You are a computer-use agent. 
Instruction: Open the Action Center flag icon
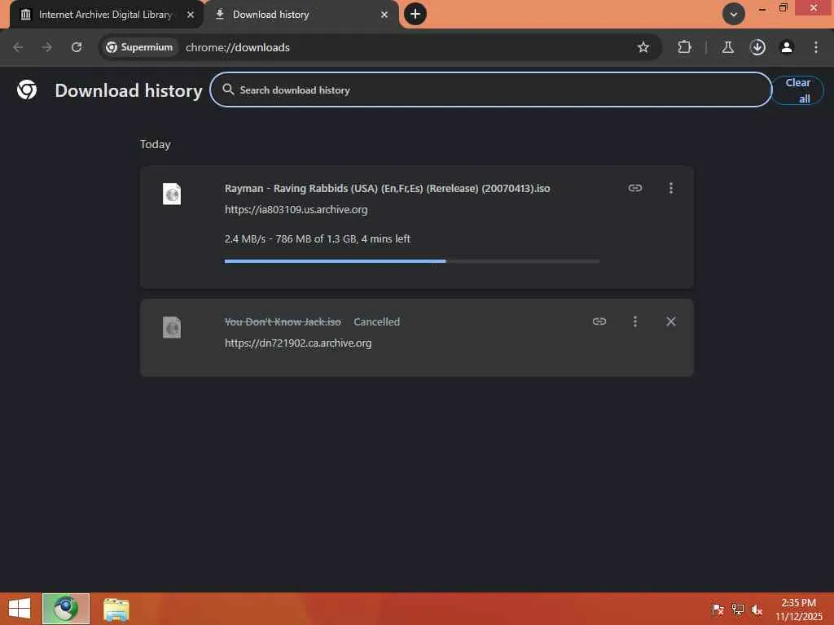coord(718,609)
